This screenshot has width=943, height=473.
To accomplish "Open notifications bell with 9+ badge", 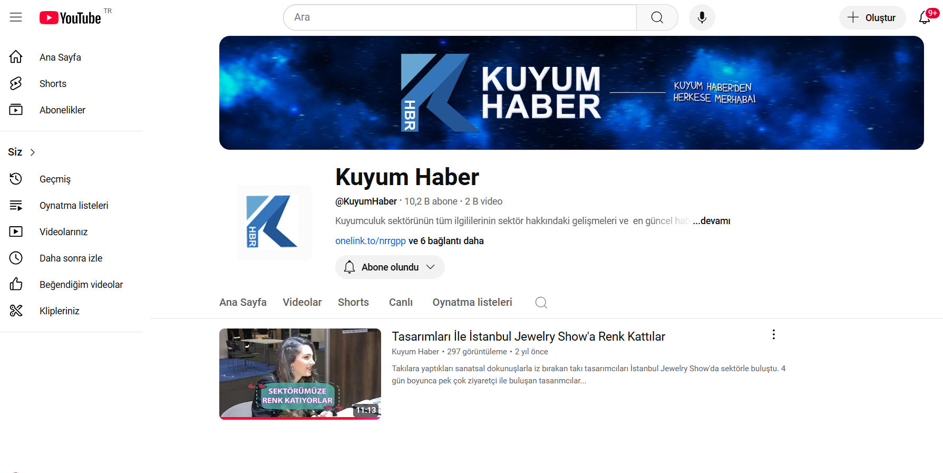I will click(925, 17).
